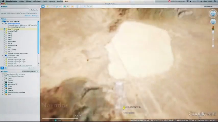Click the Océan layer icon

pyautogui.click(x=6, y=86)
